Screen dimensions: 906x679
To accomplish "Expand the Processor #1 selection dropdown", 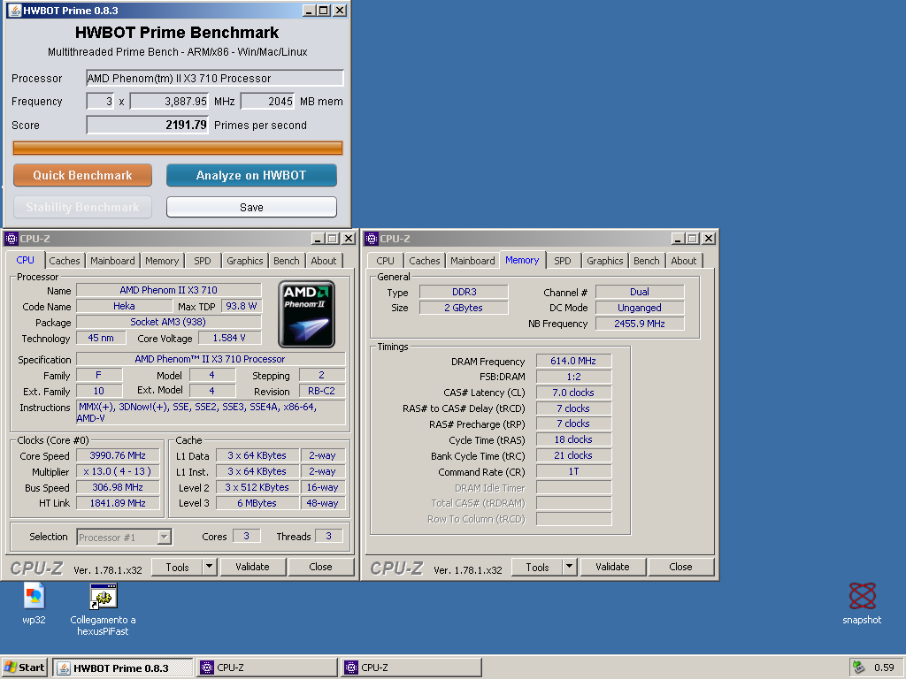I will point(164,537).
